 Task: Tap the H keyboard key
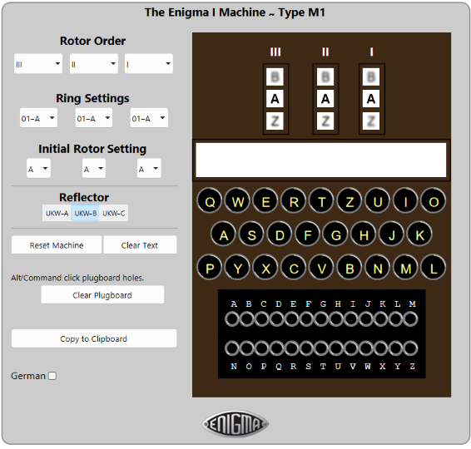click(364, 234)
